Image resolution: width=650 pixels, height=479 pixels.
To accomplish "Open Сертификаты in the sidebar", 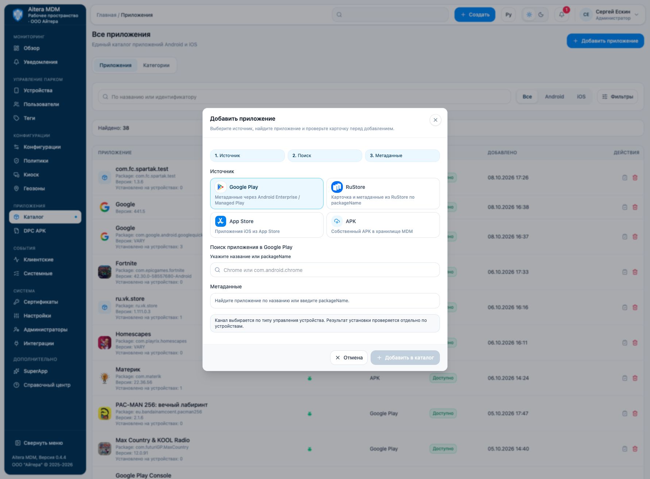I will coord(45,302).
